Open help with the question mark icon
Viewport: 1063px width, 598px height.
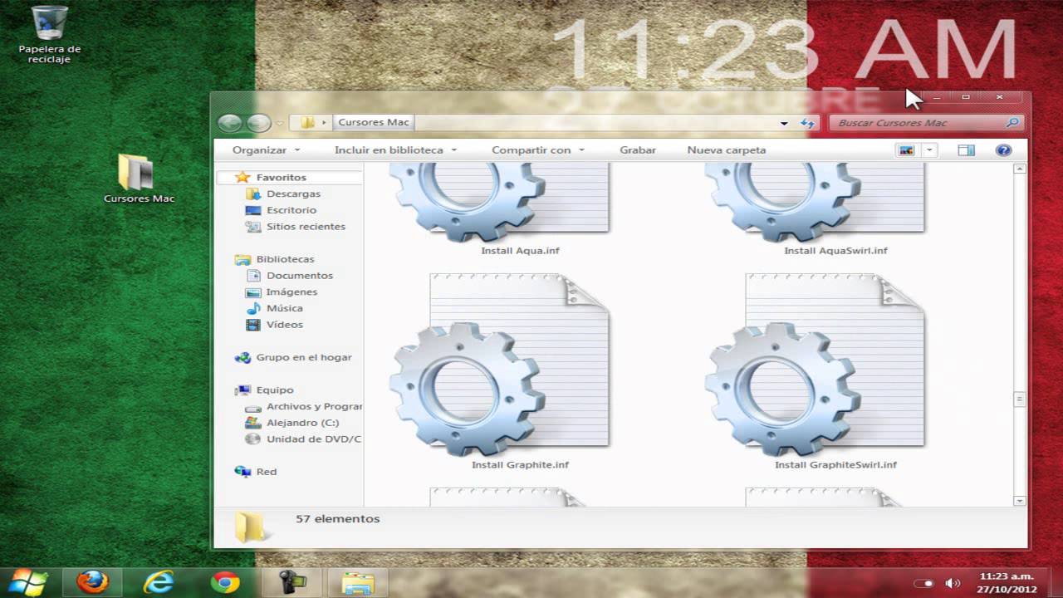click(1003, 150)
